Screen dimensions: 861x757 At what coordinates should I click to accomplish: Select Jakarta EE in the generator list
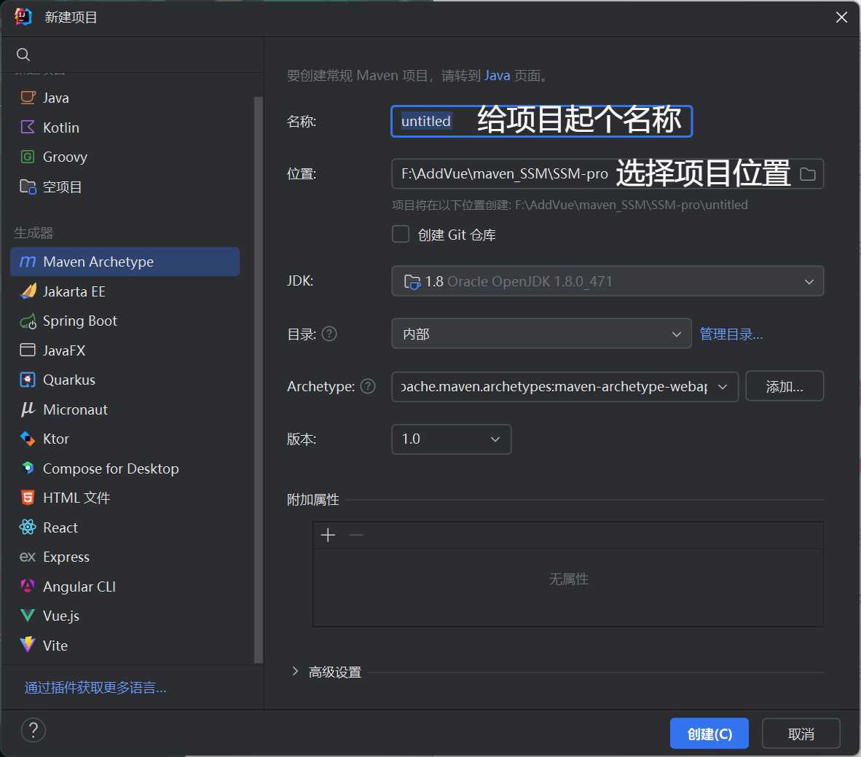tap(74, 291)
